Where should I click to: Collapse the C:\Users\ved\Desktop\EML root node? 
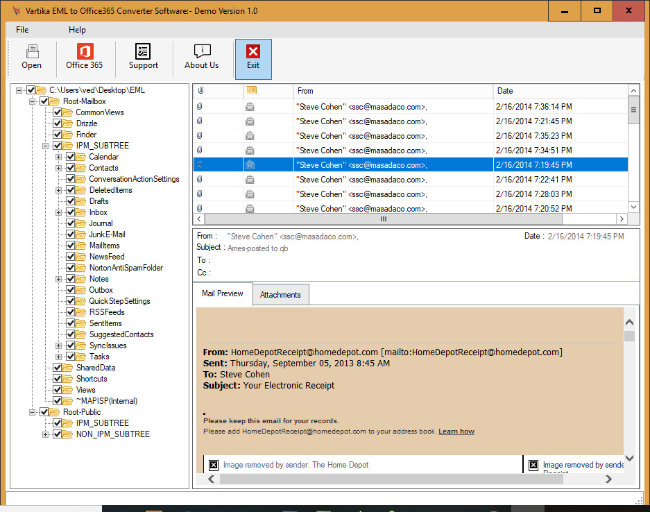coord(19,90)
